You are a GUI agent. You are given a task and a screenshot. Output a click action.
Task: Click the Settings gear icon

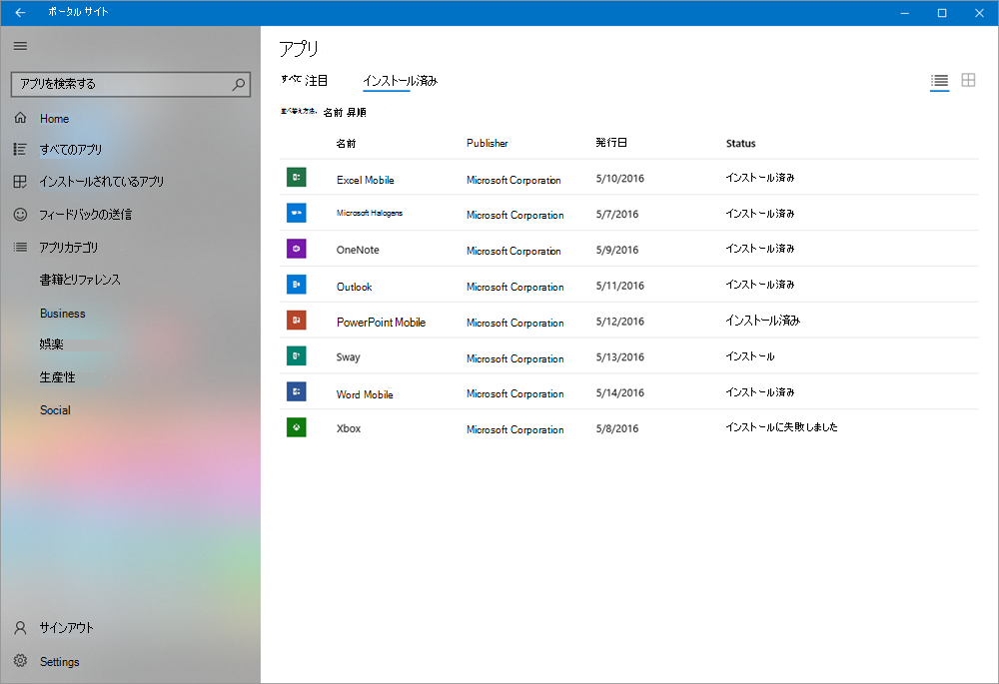[x=20, y=660]
